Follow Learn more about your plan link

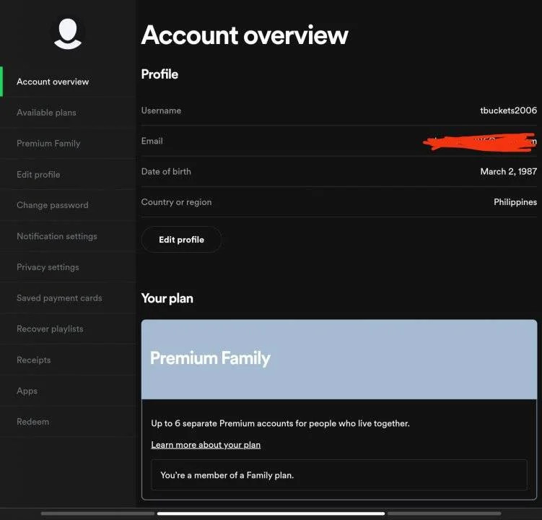[206, 445]
